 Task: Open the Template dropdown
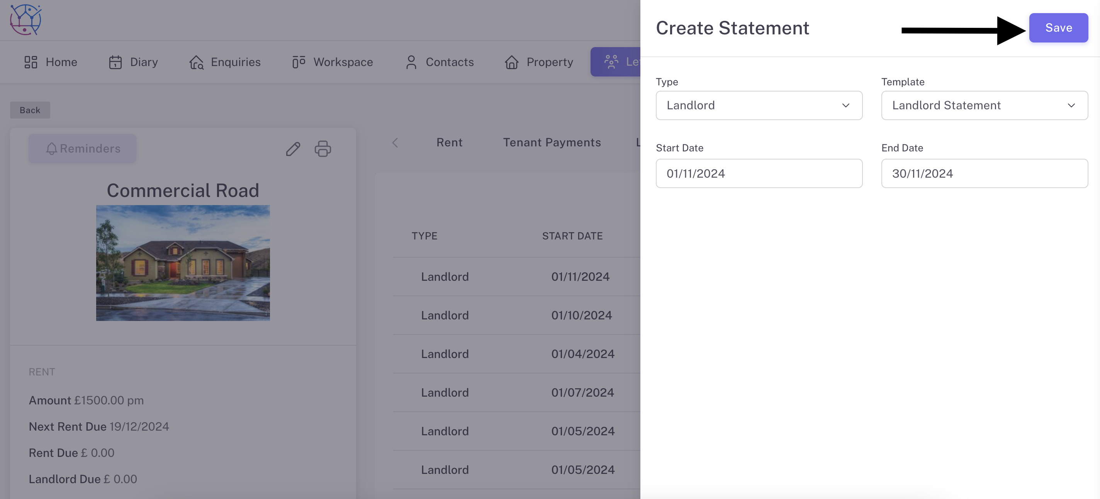(x=984, y=105)
